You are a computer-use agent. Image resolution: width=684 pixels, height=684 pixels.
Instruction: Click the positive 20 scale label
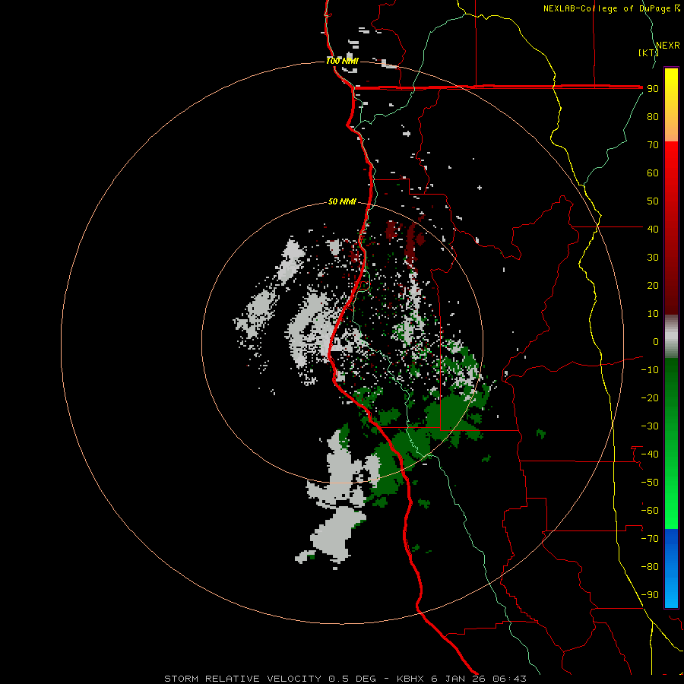coord(653,285)
